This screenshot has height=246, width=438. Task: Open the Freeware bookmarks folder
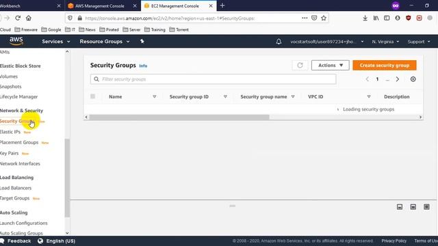coord(26,29)
